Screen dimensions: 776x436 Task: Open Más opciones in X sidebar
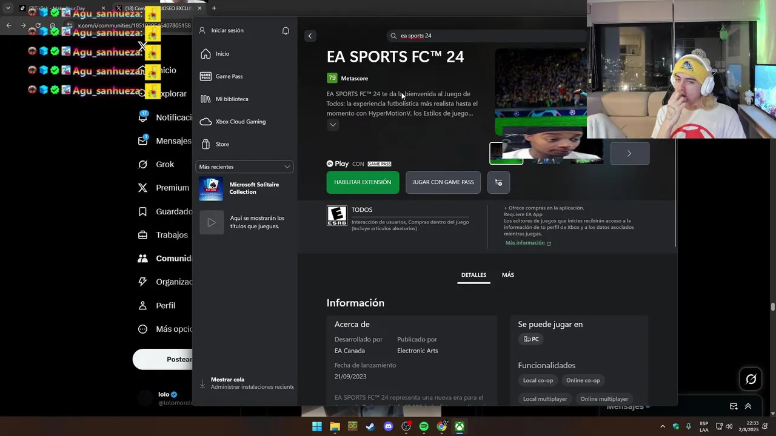pos(164,329)
